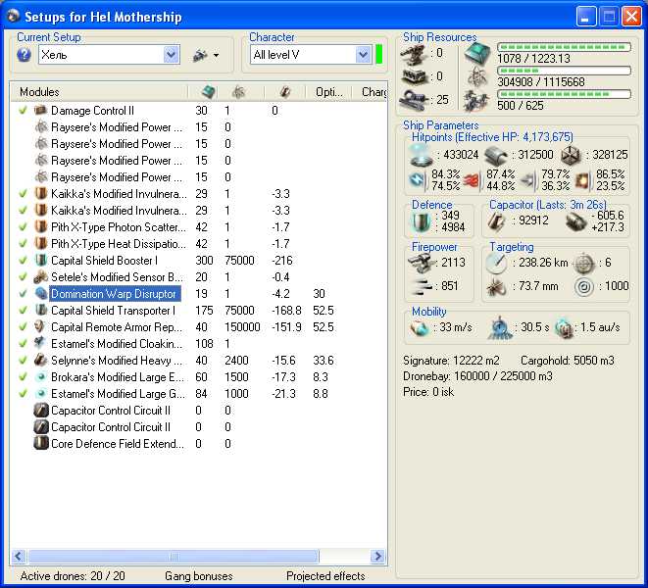Toggle the Selynne's Modified Heavy checkmark
The width and height of the screenshot is (648, 588).
click(23, 361)
